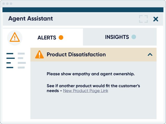Click the light blue dot beside INSIGHTS

point(134,37)
